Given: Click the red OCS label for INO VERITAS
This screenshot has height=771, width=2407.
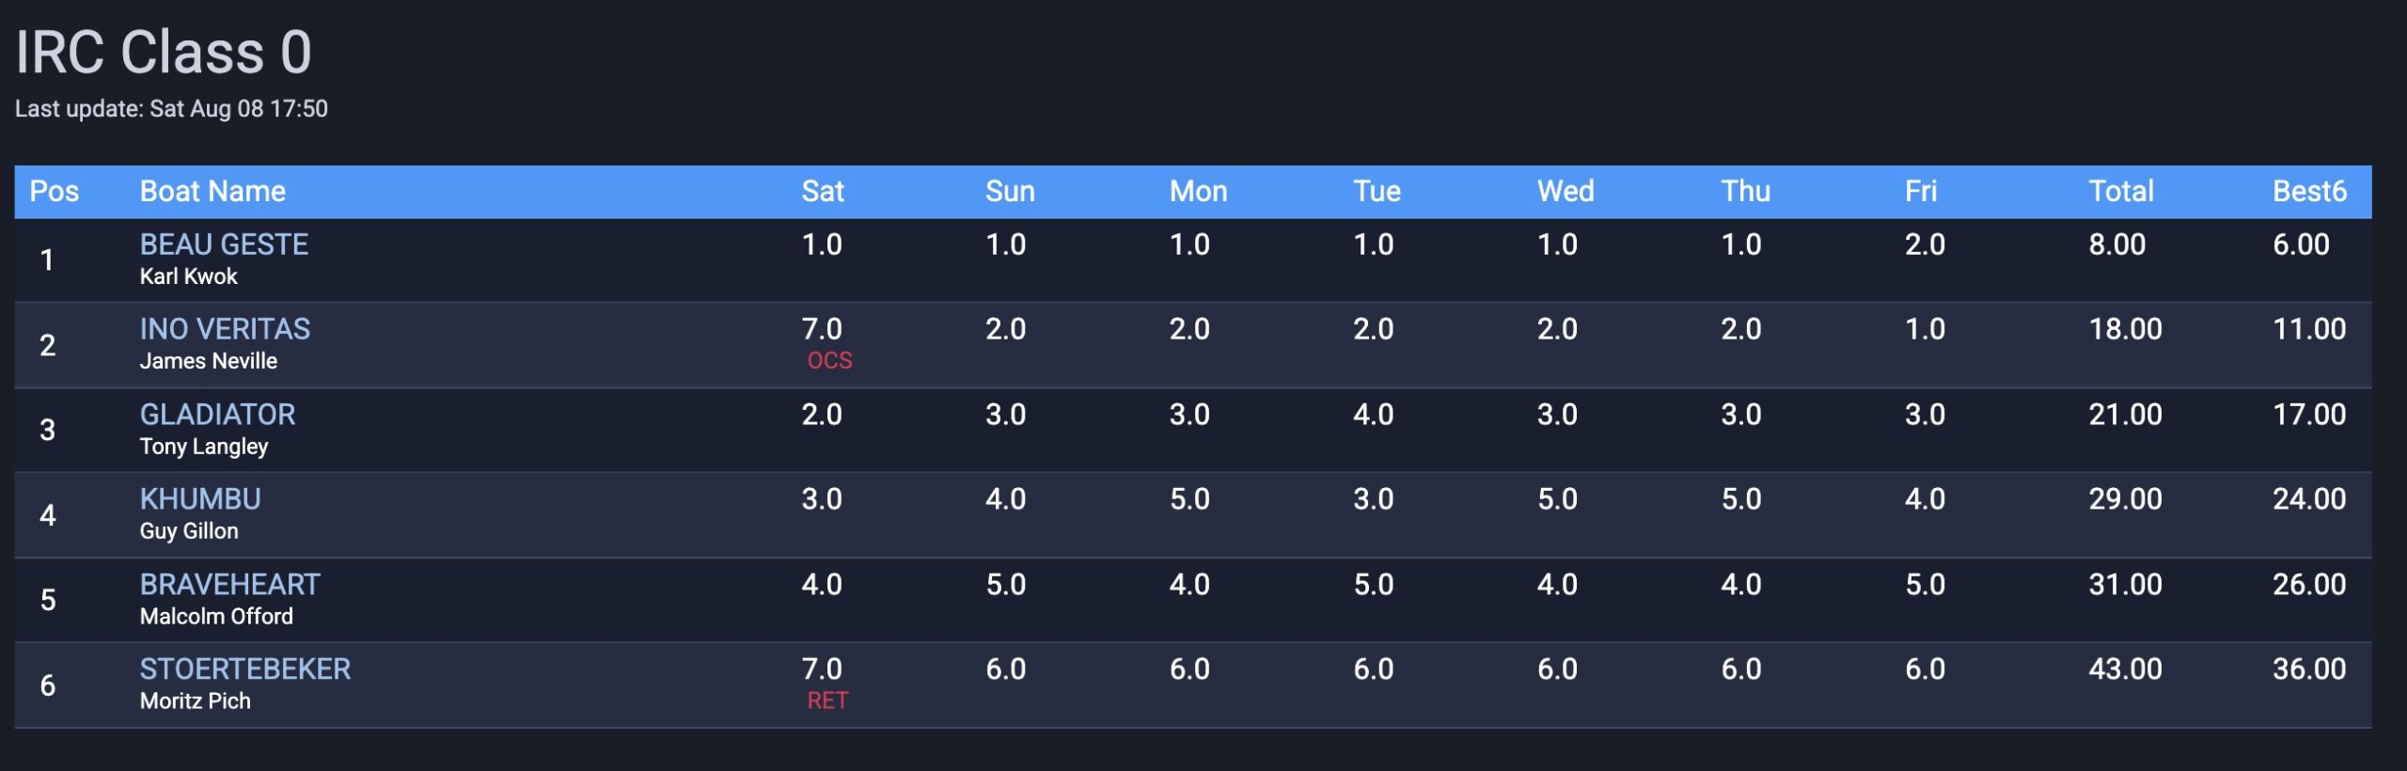Looking at the screenshot, I should (829, 361).
